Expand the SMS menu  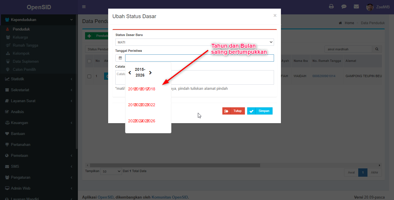click(39, 166)
